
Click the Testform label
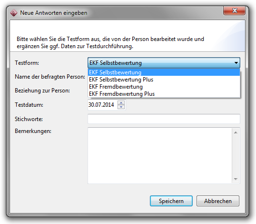tap(27, 63)
